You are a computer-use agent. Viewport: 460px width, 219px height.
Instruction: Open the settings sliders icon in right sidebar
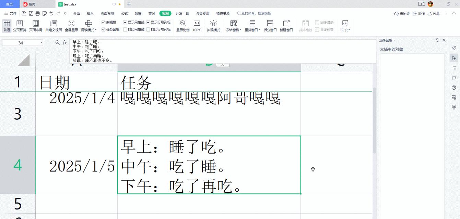[x=454, y=68]
